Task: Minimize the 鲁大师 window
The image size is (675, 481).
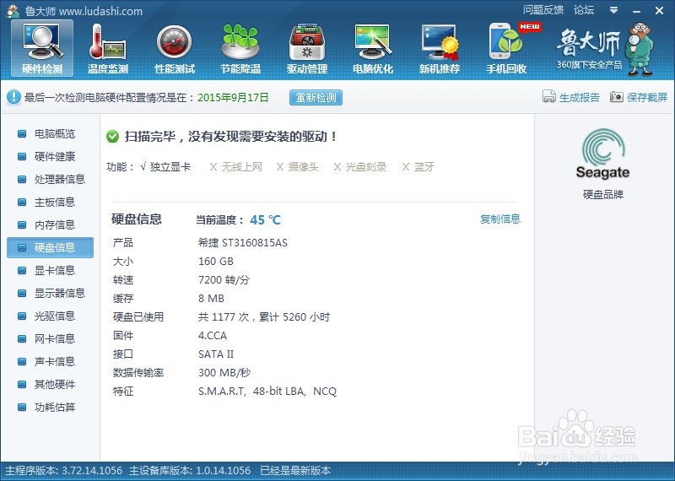Action: pos(637,11)
